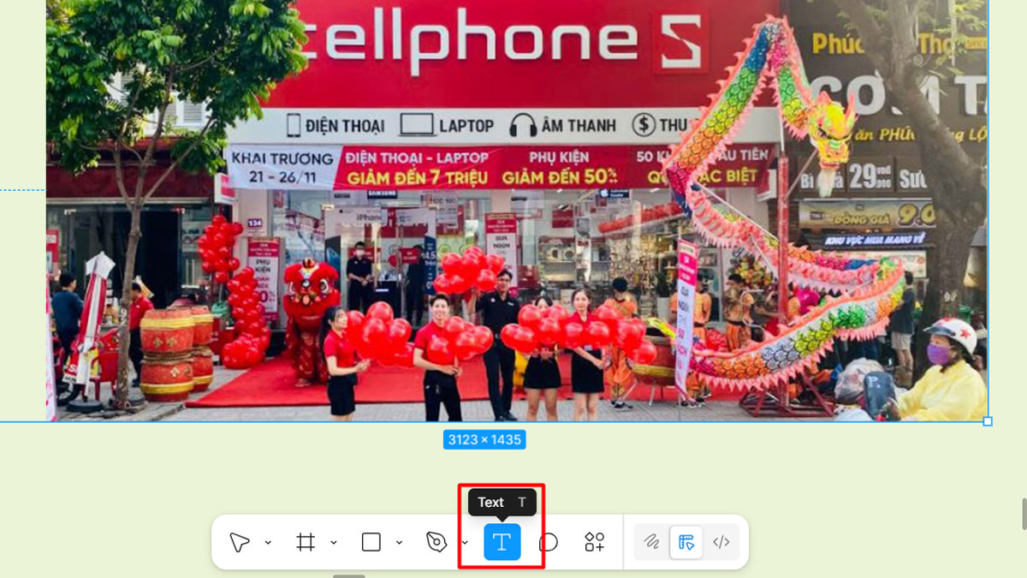
Task: Expand the Pen tool dropdown chevron
Action: tap(465, 542)
